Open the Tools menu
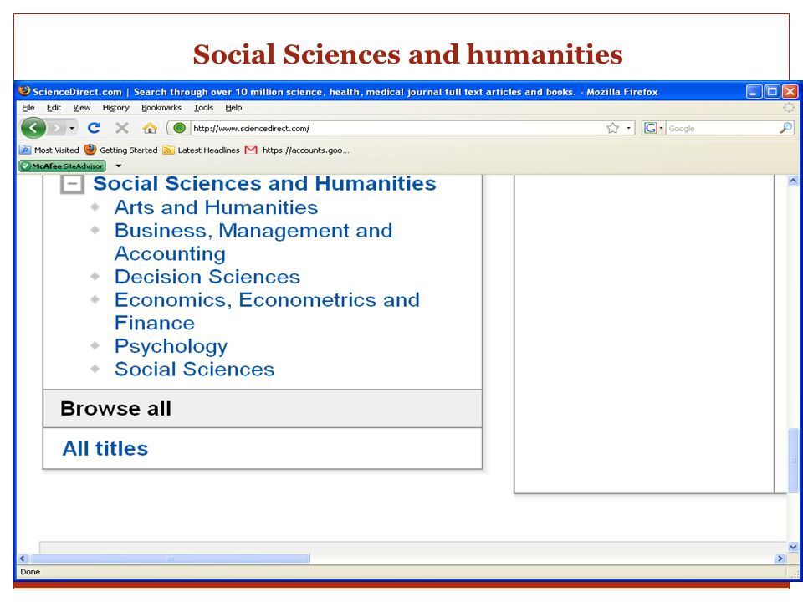803x602 pixels. pyautogui.click(x=203, y=108)
